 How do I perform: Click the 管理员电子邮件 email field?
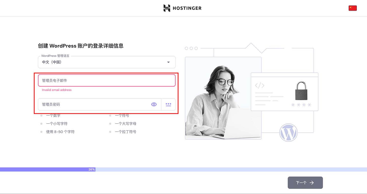coord(107,80)
